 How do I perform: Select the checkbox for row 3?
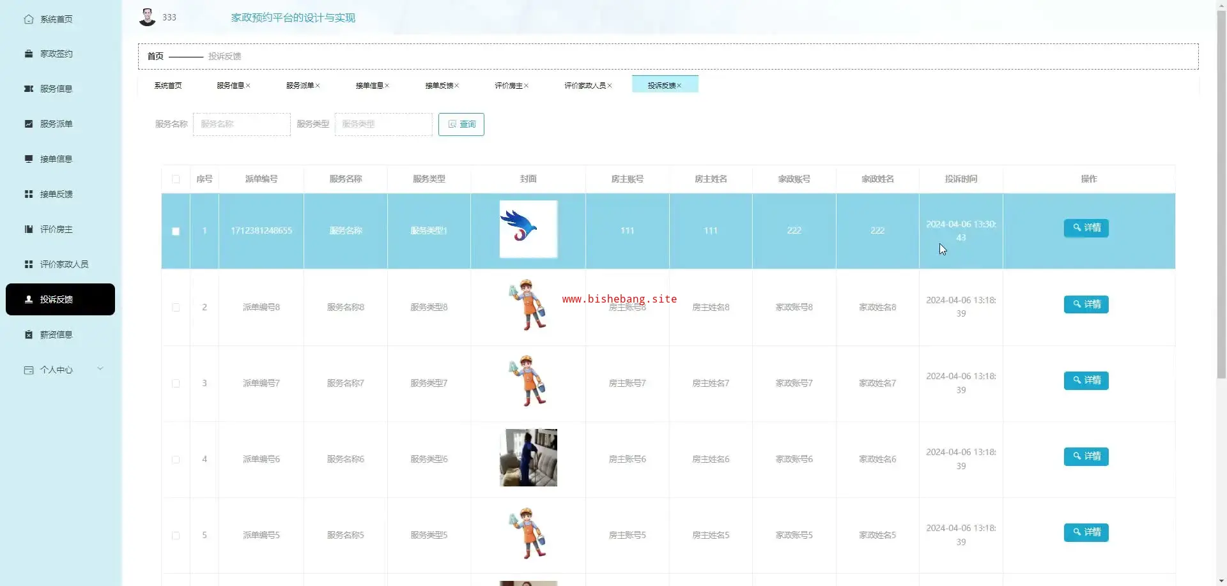click(176, 384)
